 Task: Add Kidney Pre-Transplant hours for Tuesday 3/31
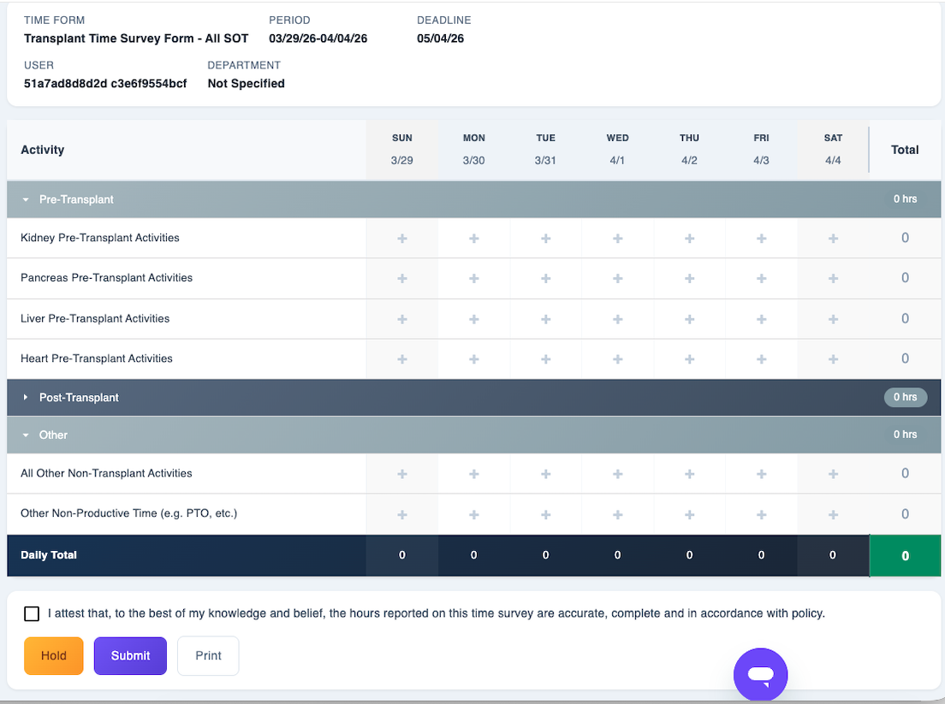click(x=545, y=239)
